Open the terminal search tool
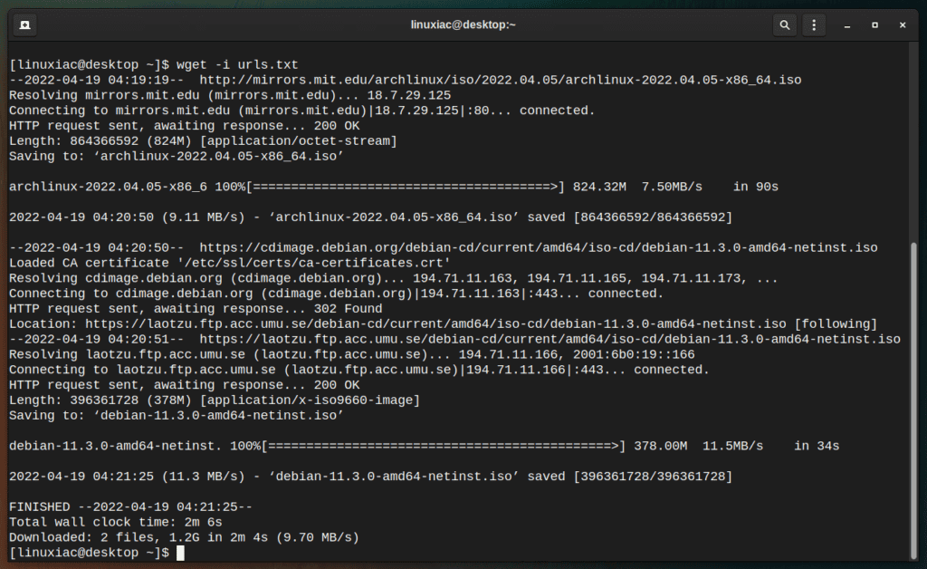The width and height of the screenshot is (927, 569). (785, 24)
